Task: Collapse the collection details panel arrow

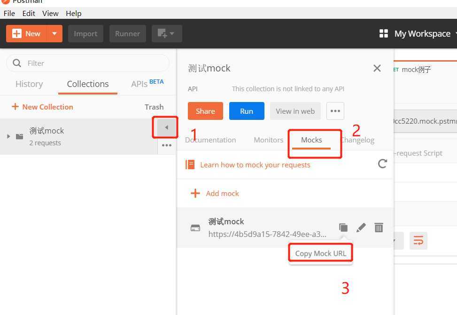Action: (166, 127)
